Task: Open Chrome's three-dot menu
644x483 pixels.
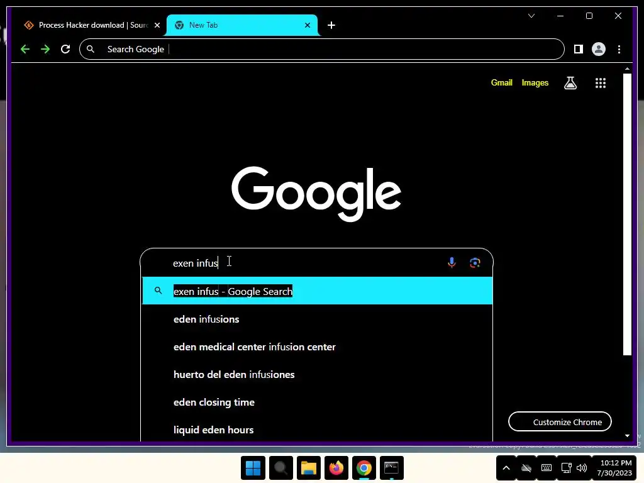Action: coord(619,49)
